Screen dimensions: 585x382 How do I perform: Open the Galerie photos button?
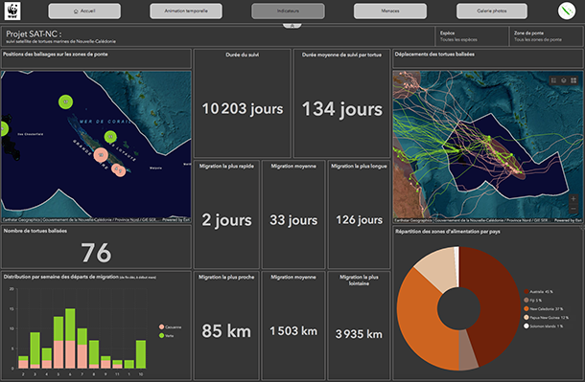click(492, 11)
